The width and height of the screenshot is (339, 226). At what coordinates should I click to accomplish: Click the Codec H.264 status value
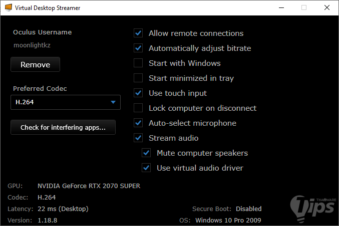[47, 198]
